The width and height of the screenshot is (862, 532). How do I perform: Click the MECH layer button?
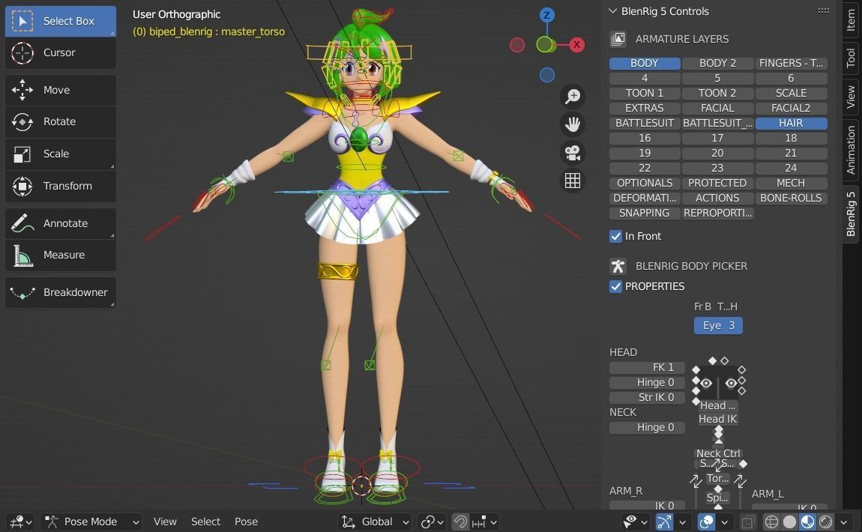tap(791, 183)
